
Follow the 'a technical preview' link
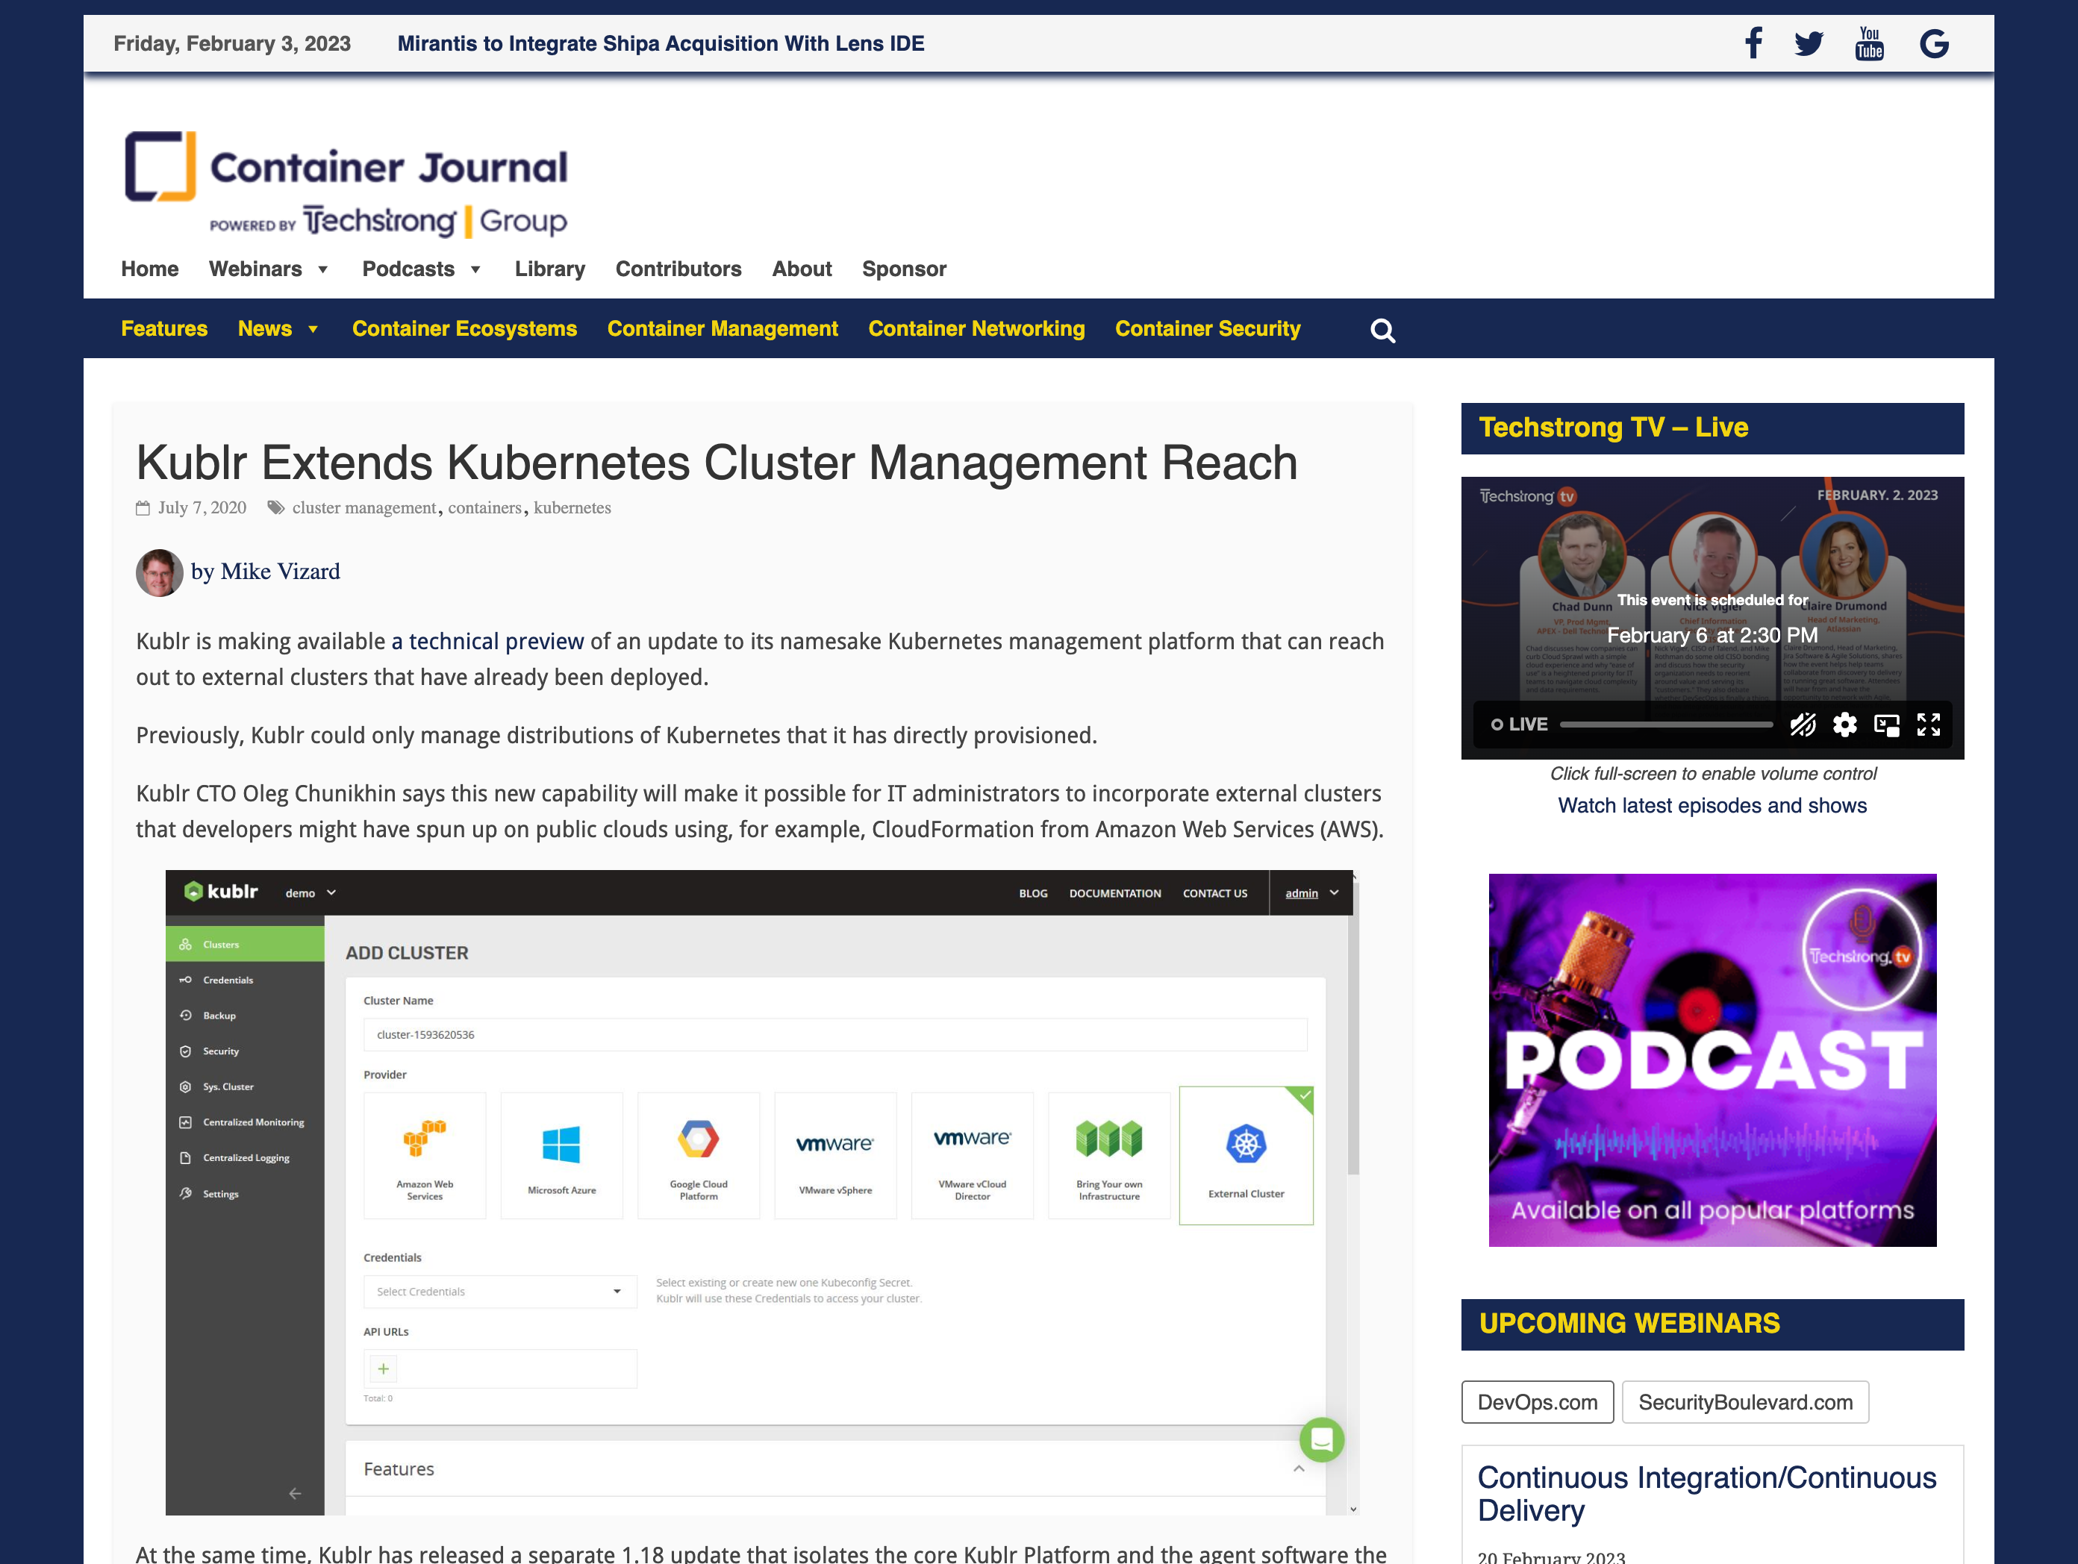487,642
